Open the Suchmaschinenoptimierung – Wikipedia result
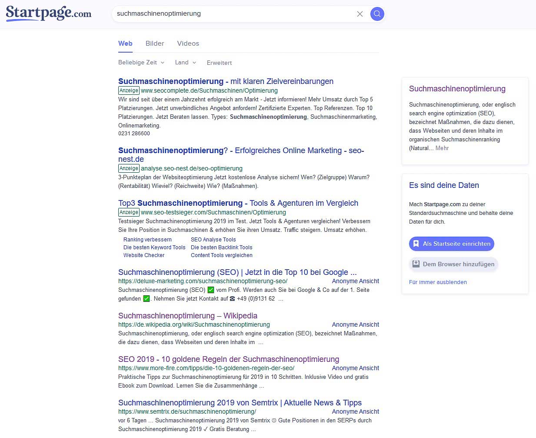 188,316
